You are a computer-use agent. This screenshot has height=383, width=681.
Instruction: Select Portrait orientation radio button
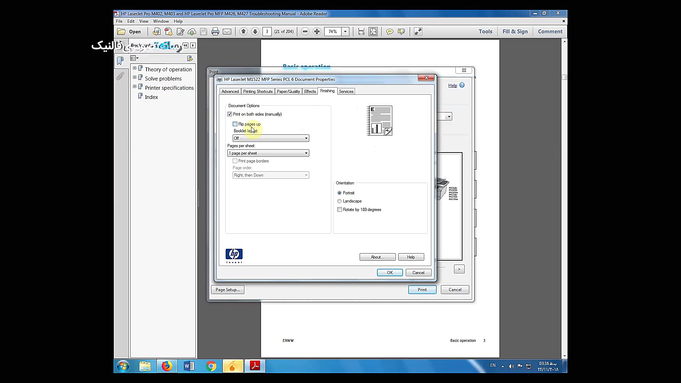click(339, 193)
